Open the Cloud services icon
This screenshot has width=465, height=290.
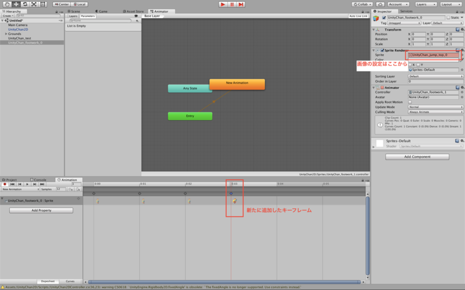click(380, 5)
